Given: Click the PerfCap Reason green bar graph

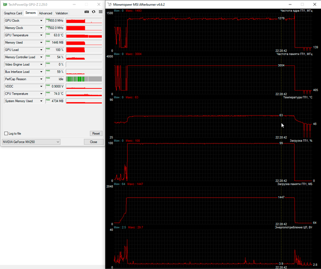Looking at the screenshot, I should coord(84,79).
